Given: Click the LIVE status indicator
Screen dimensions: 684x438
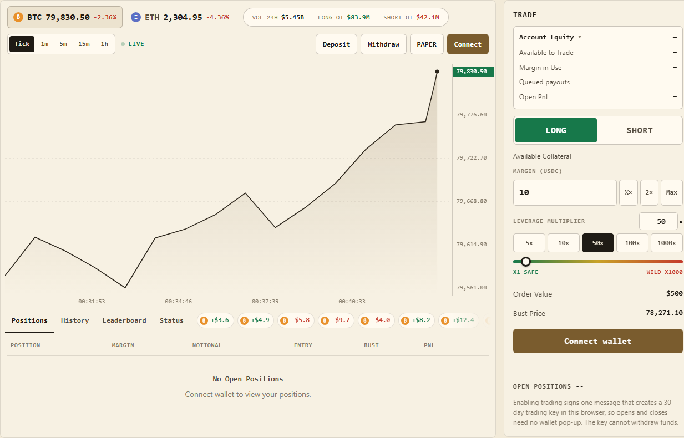Looking at the screenshot, I should [133, 44].
